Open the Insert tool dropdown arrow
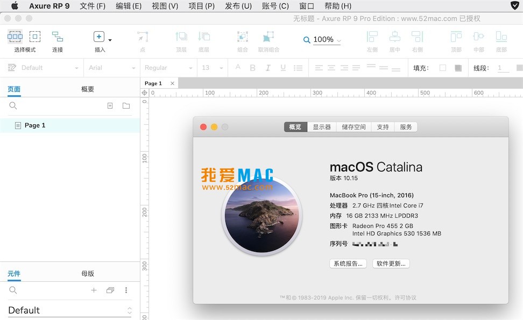 [x=110, y=40]
